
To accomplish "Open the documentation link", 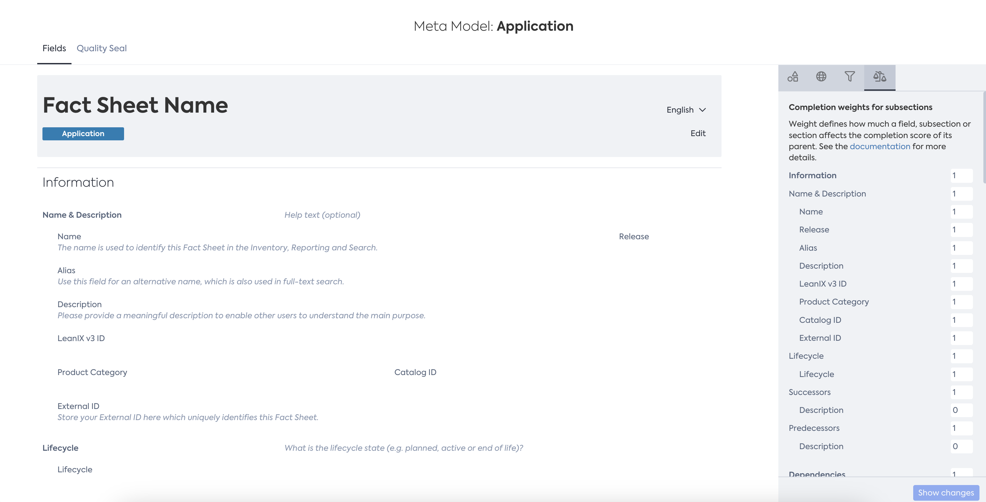I will (880, 146).
